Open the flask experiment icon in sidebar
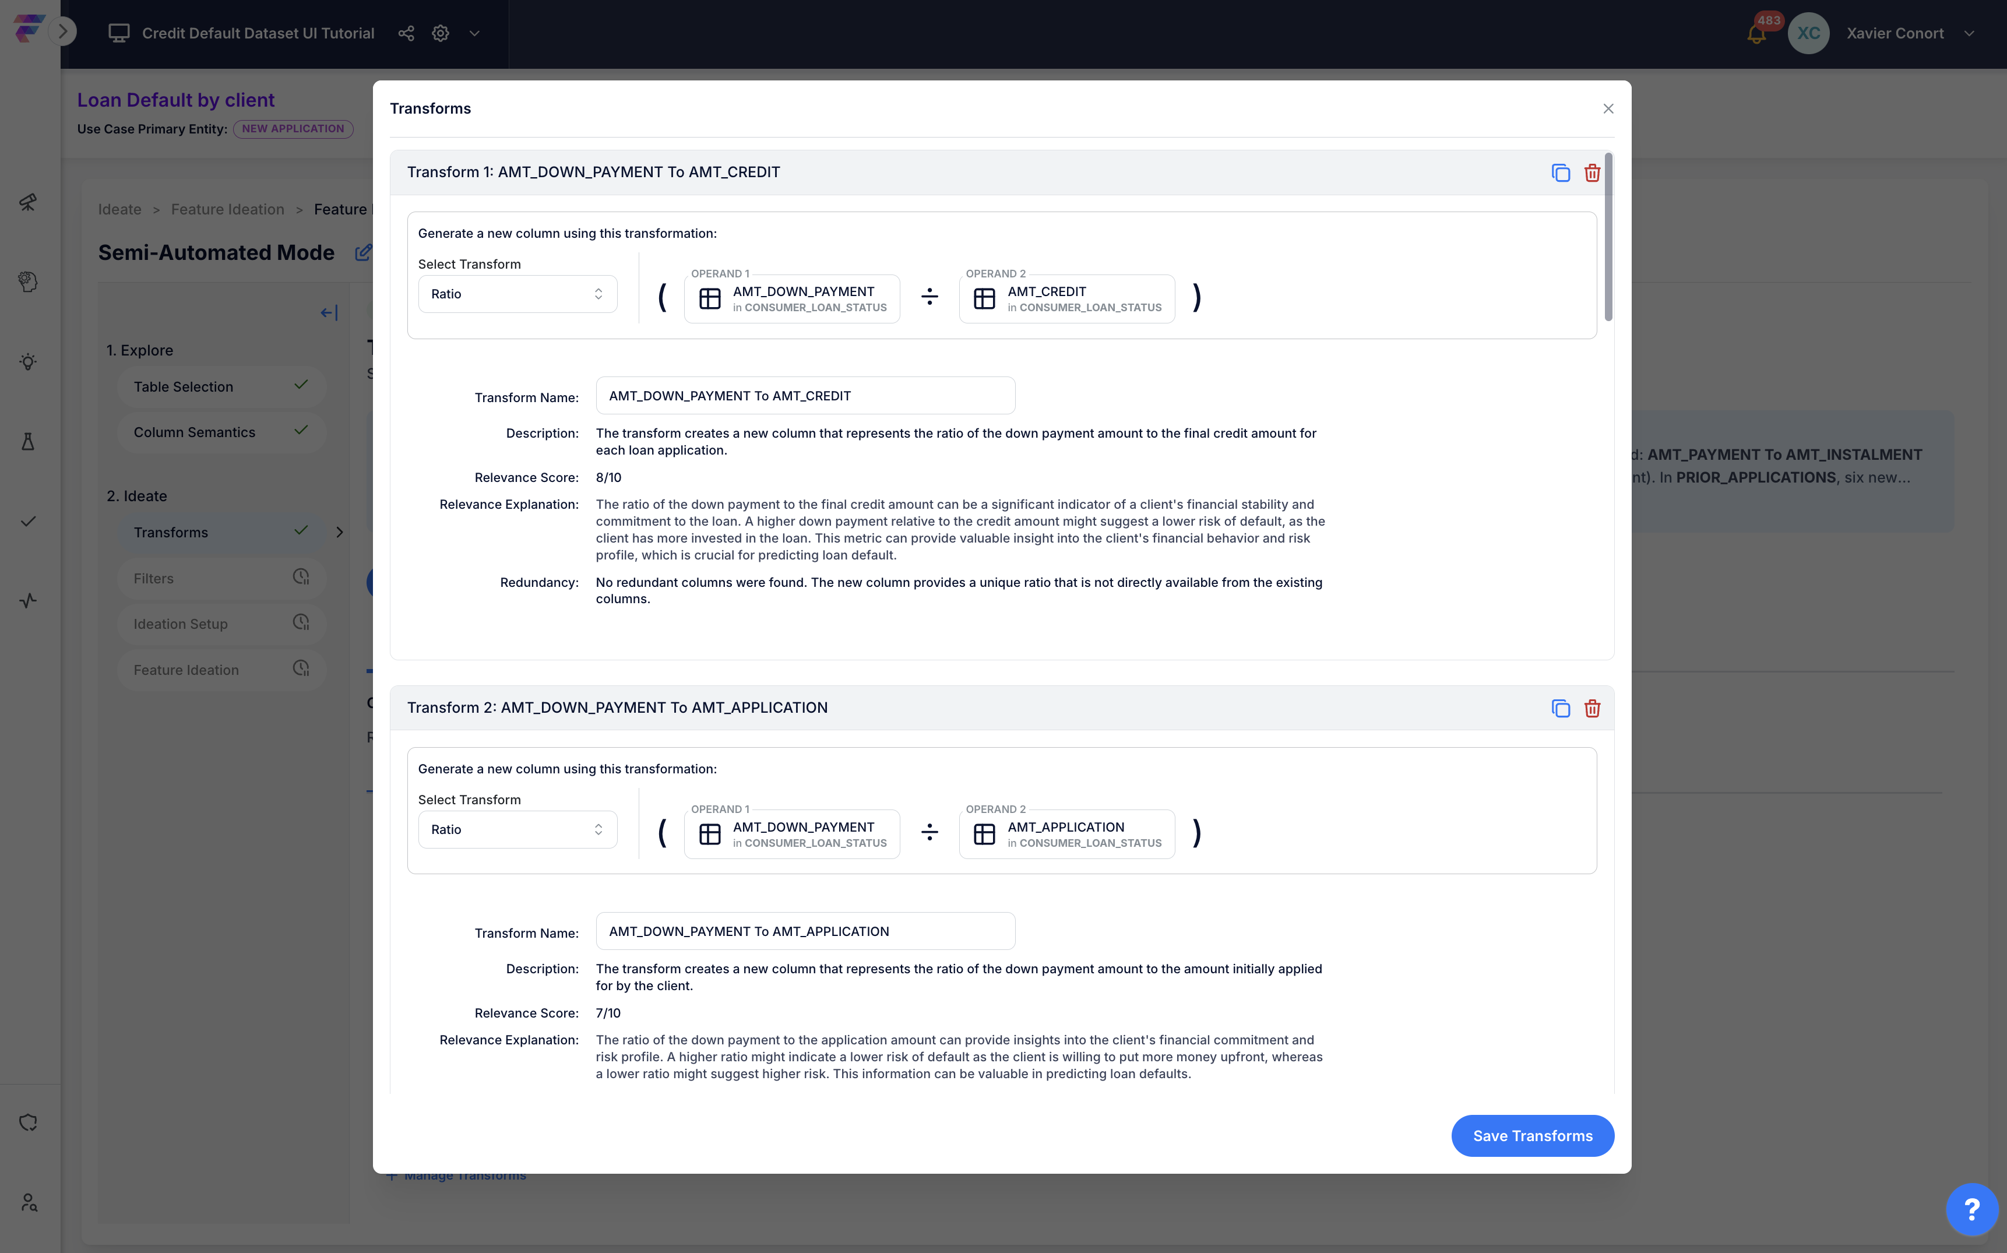Viewport: 2007px width, 1253px height. click(28, 442)
